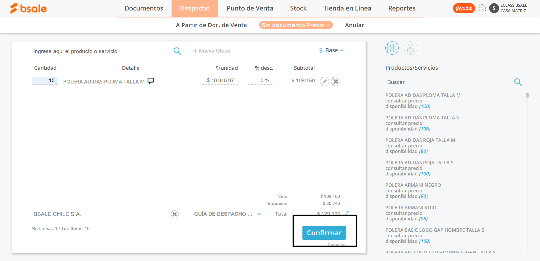Switch to the clients person icon
Viewport: 540px width, 261px height.
coord(410,48)
